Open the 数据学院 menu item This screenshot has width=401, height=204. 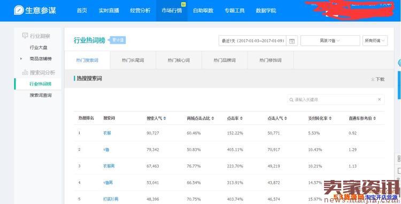[x=266, y=11]
